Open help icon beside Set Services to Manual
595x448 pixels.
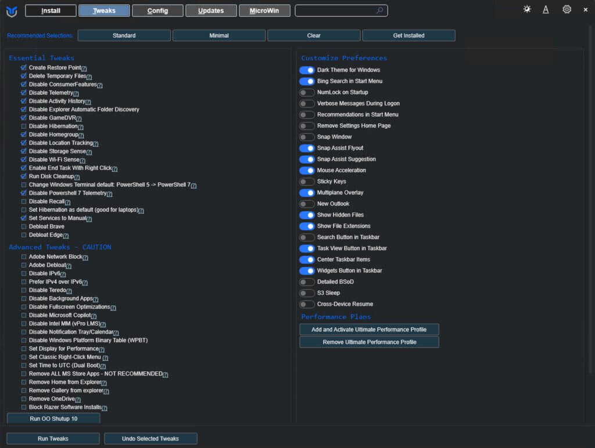pyautogui.click(x=89, y=219)
